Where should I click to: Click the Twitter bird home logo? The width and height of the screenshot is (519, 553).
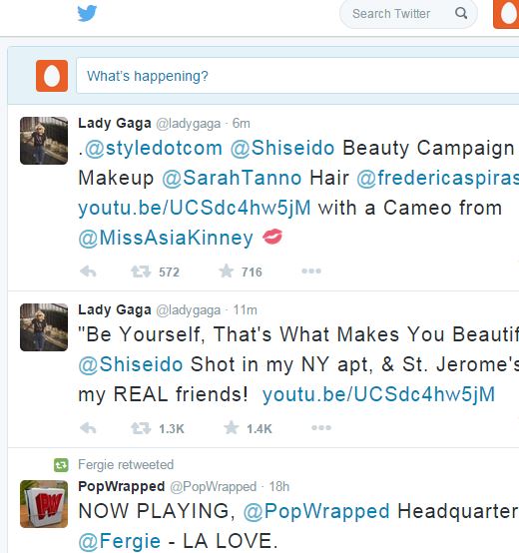[87, 13]
